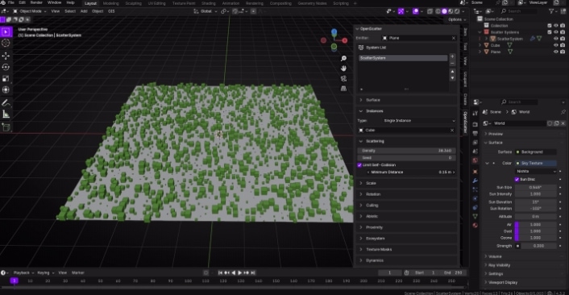Expand the Scale panel
Screen dimensions: 569x295
(406, 183)
